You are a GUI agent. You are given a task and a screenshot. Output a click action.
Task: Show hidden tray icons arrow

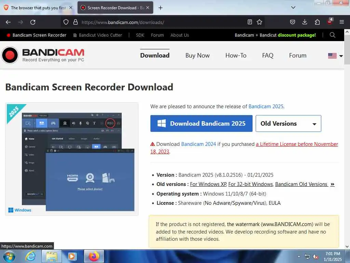tap(299, 256)
